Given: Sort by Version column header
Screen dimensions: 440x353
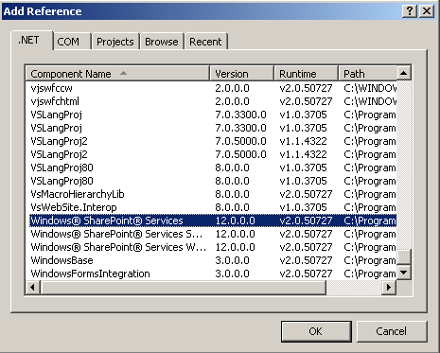Looking at the screenshot, I should (x=241, y=74).
